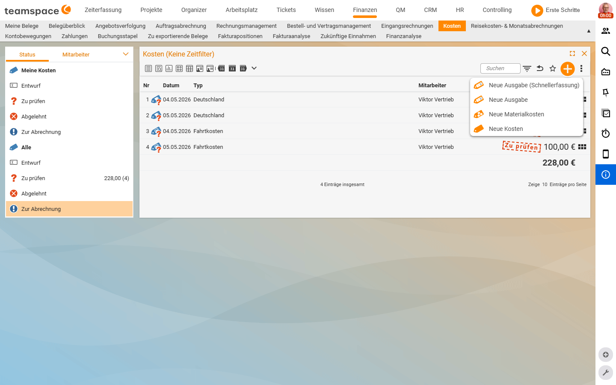The height and width of the screenshot is (385, 616).
Task: Open the bar chart view icon
Action: click(x=169, y=68)
